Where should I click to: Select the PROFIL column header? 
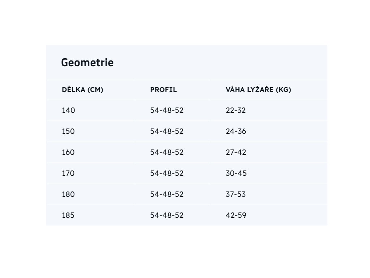pyautogui.click(x=164, y=90)
